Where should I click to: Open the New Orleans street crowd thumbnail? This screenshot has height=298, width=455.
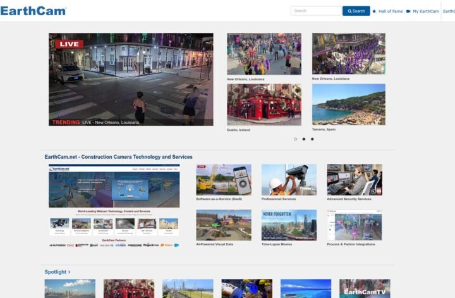(264, 54)
